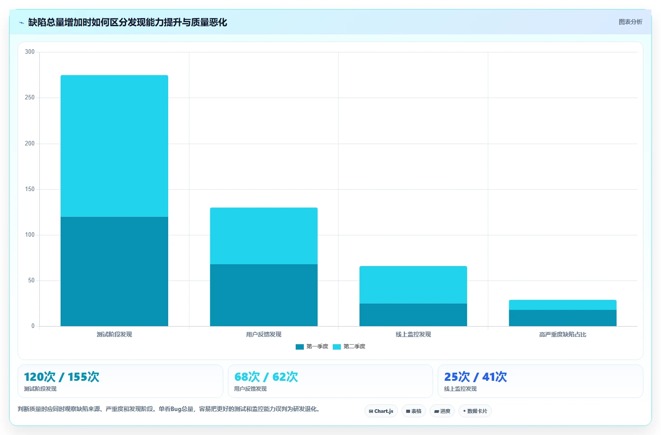Viewport: 661px width, 435px height.
Task: Open the 68次 / 62次 stat card
Action: coord(330,381)
